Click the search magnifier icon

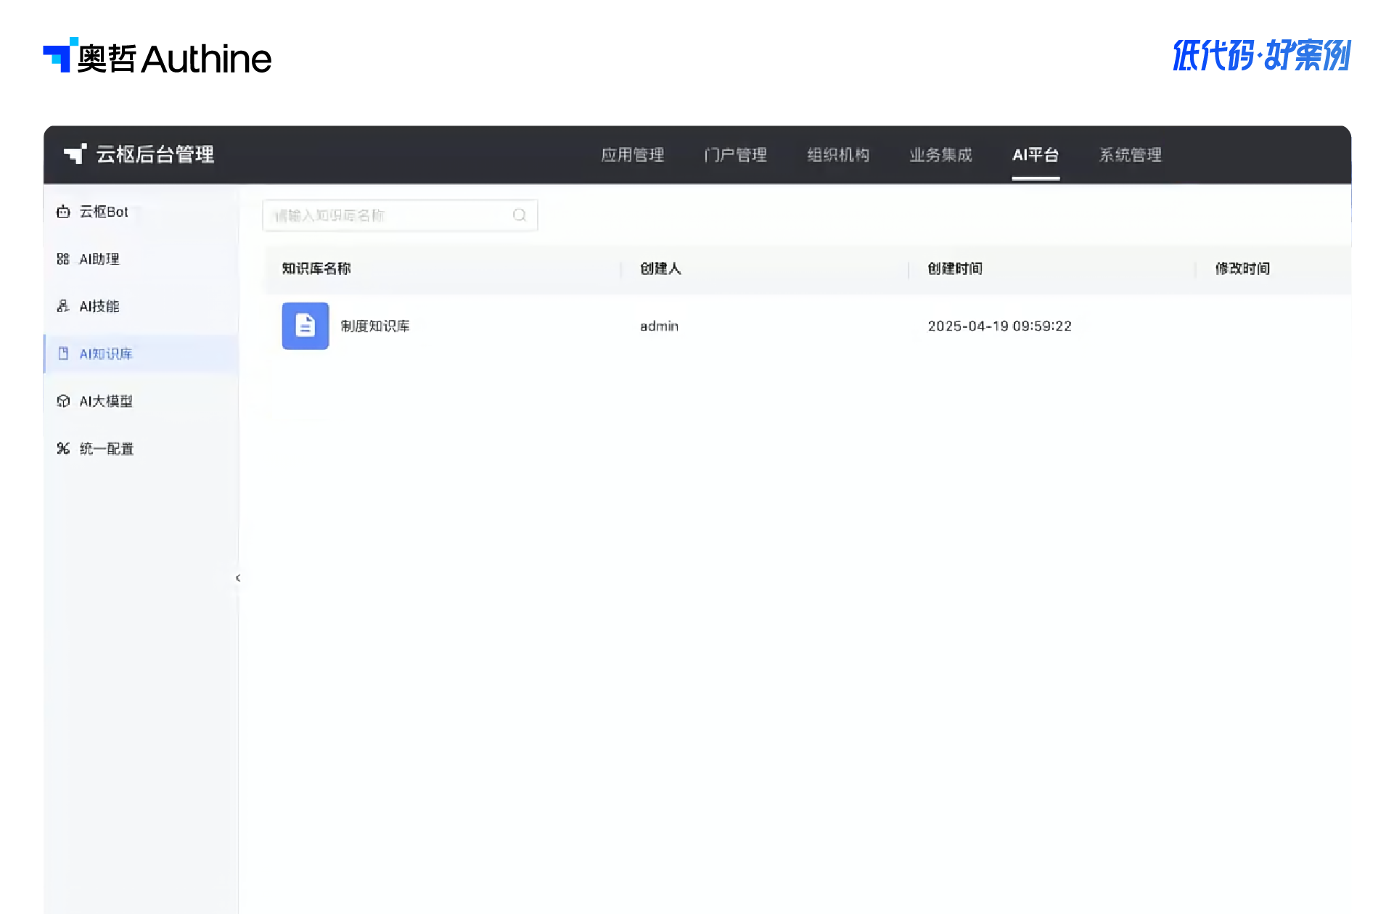click(x=519, y=215)
